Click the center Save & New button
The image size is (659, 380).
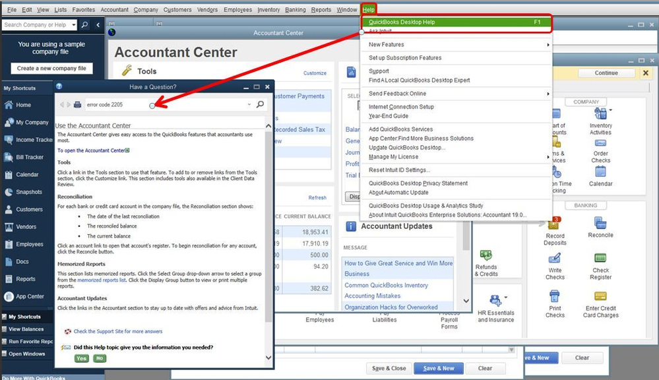(x=439, y=368)
